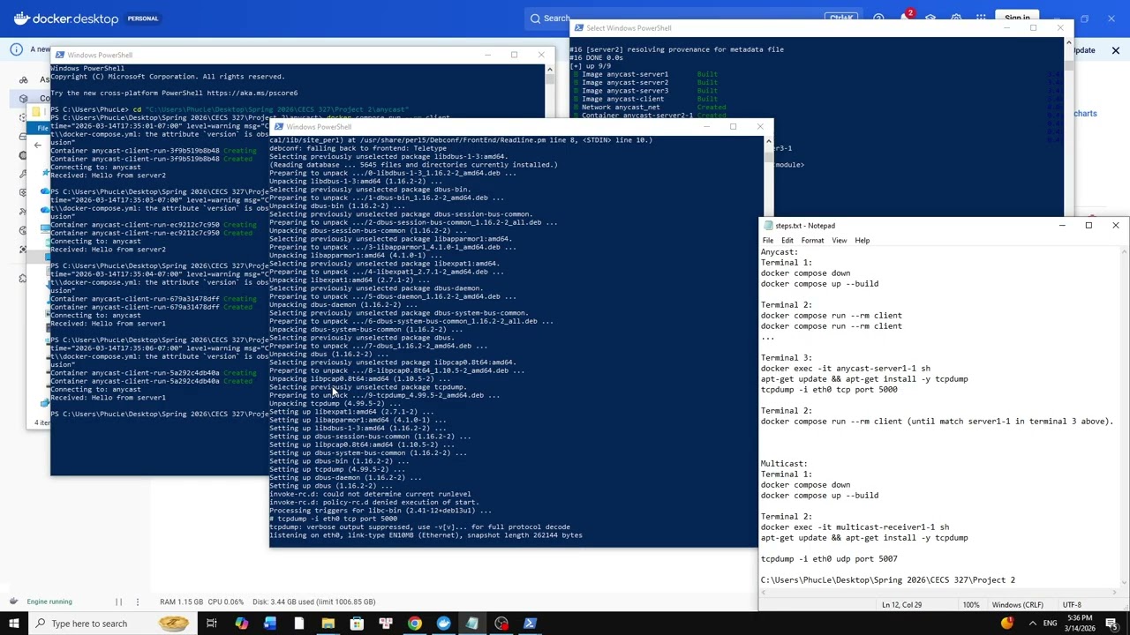Click 'listening on eth0' line in front PowerShell
The height and width of the screenshot is (635, 1130).
point(426,535)
